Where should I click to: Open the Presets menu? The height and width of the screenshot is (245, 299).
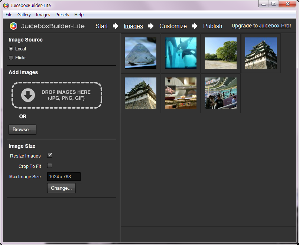click(62, 15)
